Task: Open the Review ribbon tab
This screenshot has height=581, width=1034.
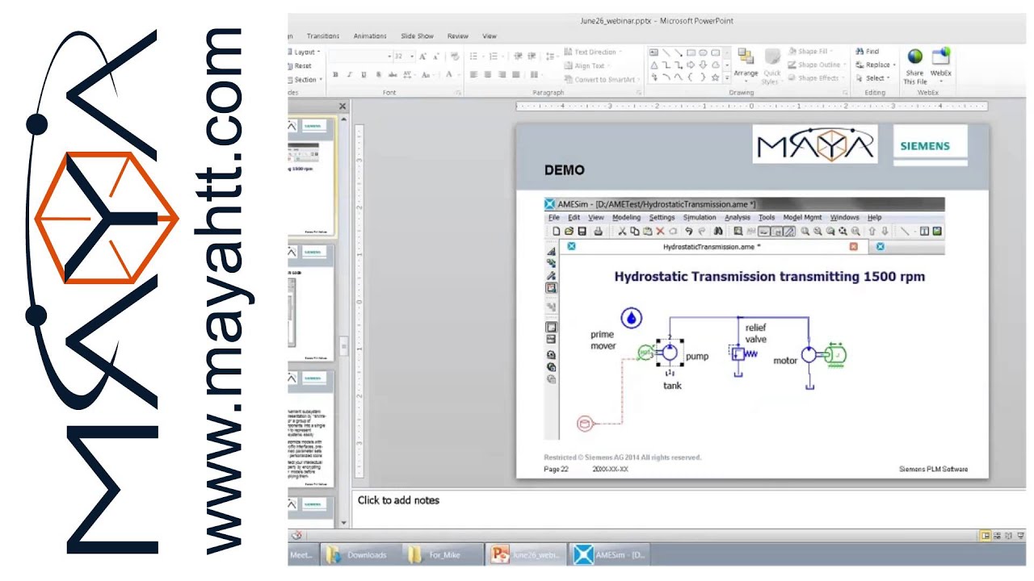Action: click(458, 36)
